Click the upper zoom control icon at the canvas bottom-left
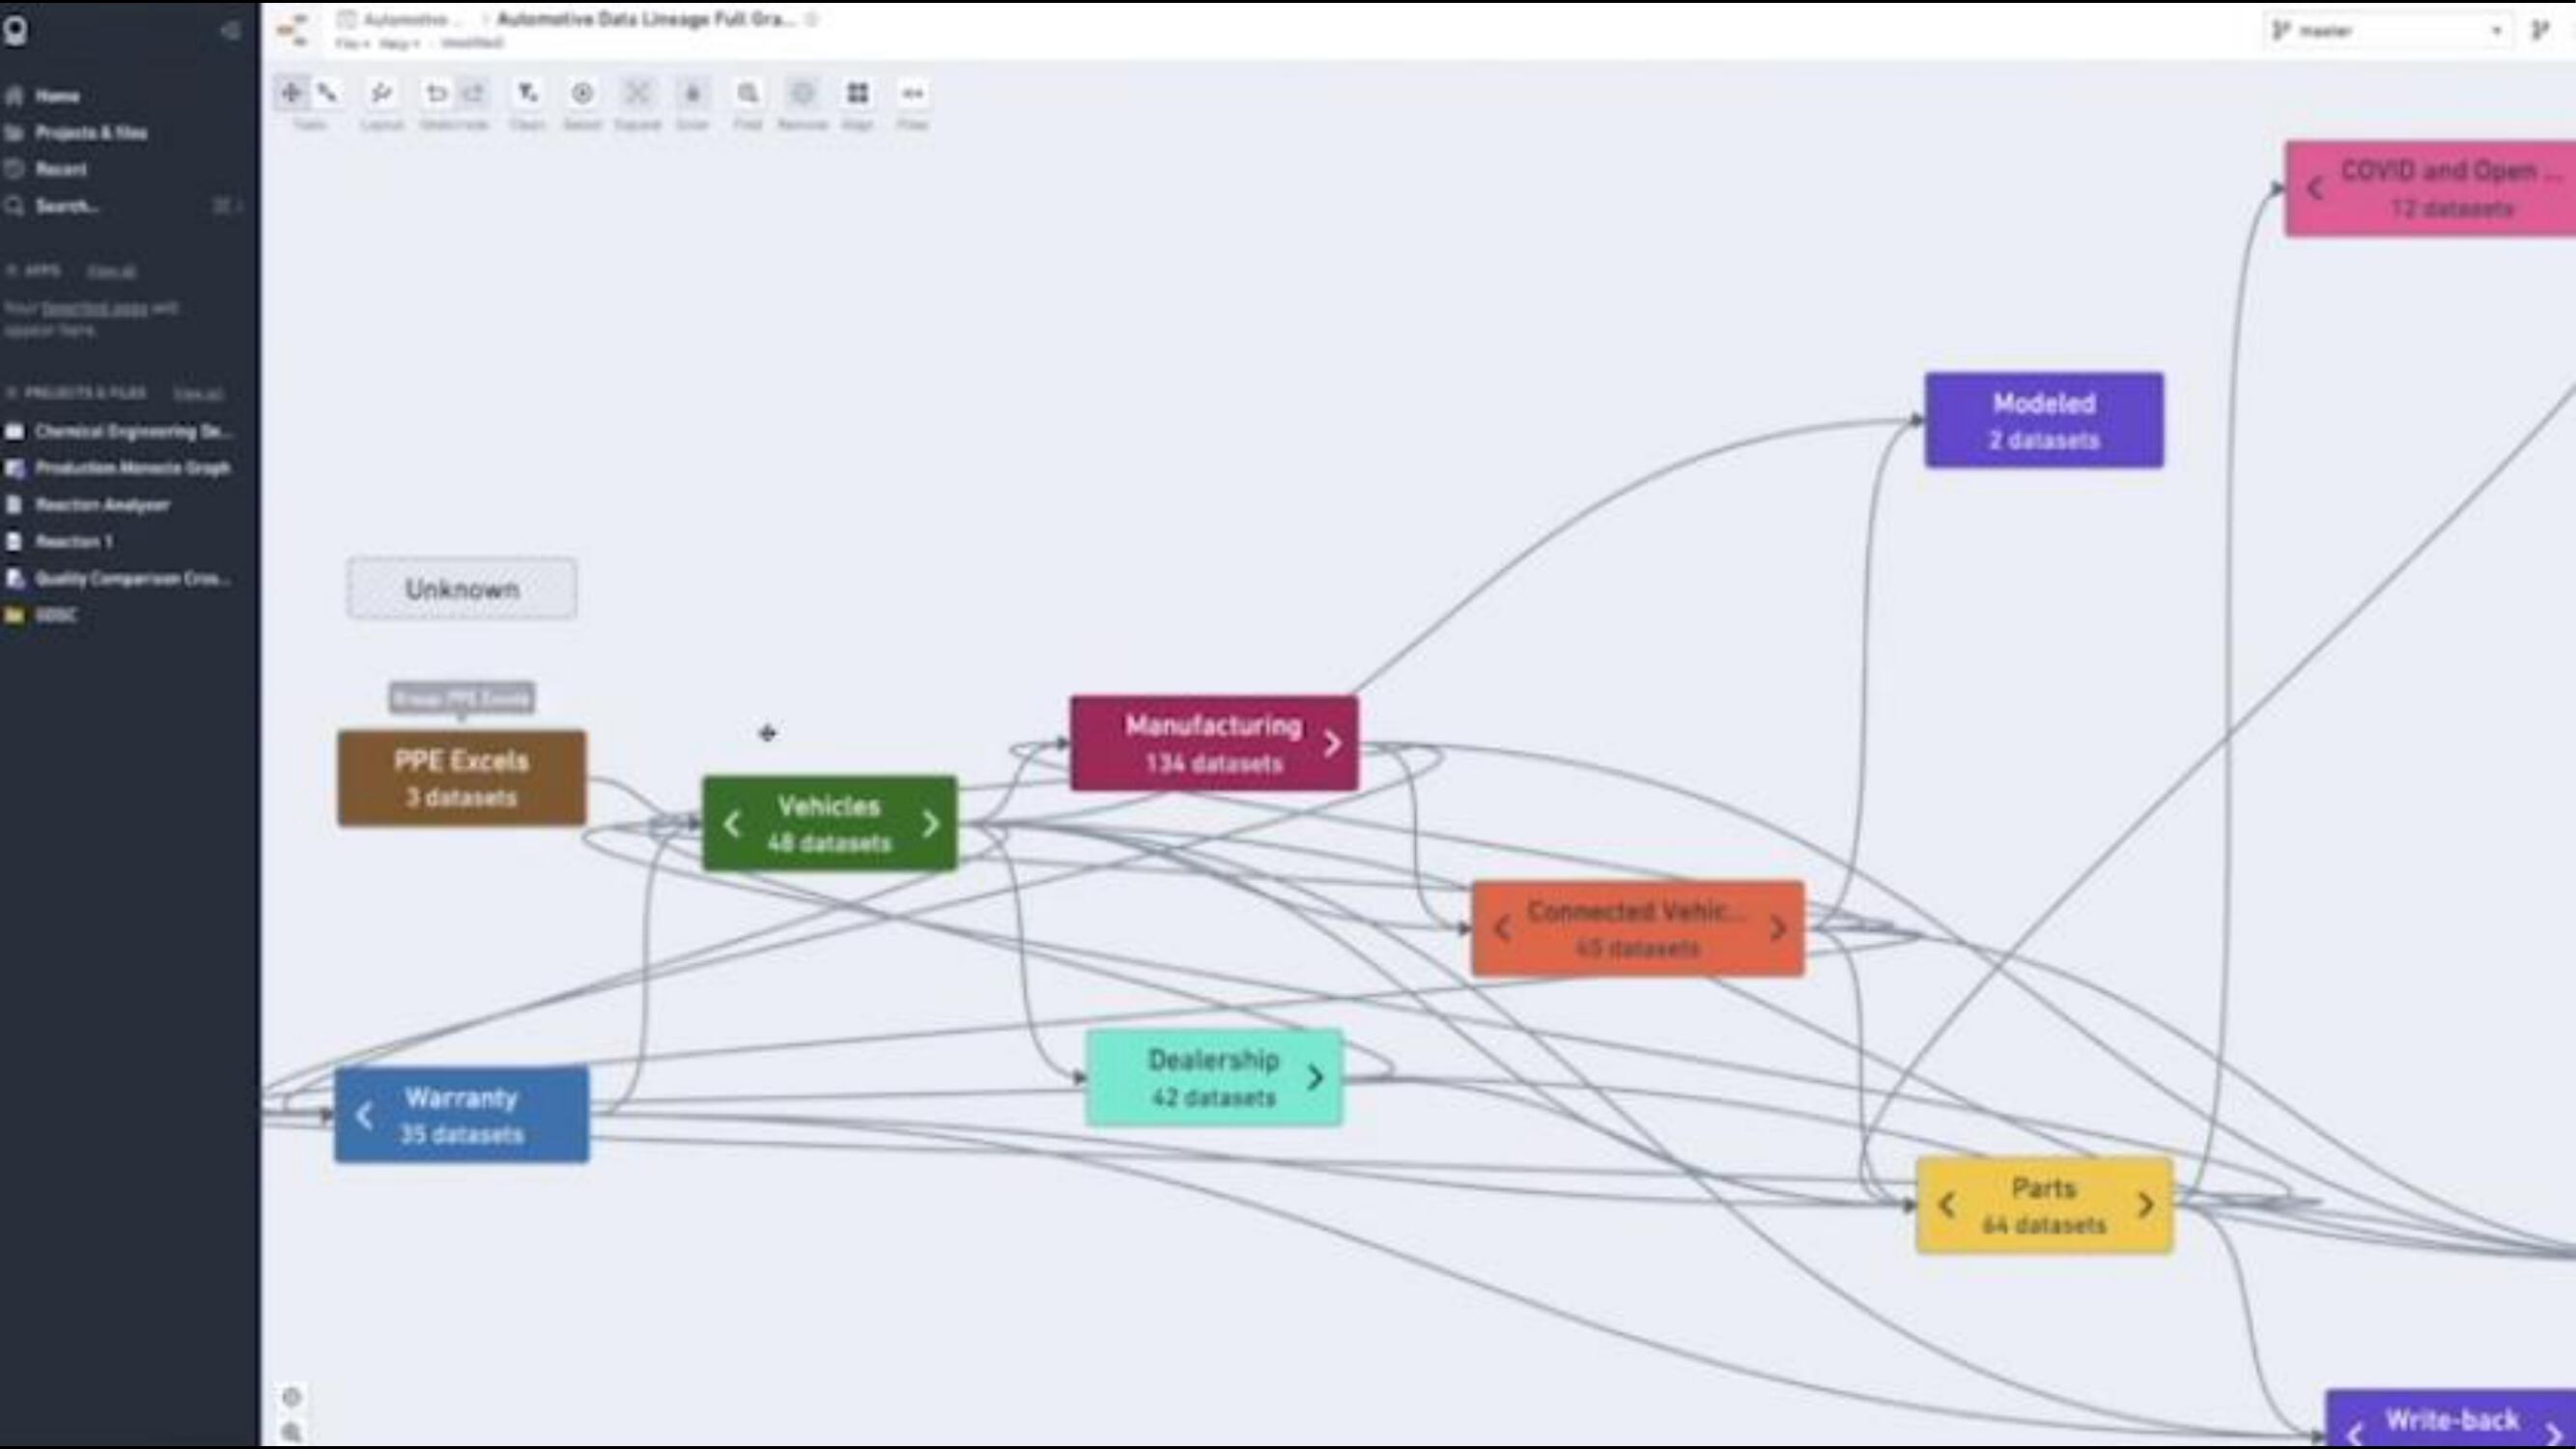This screenshot has width=2576, height=1449. [x=291, y=1396]
